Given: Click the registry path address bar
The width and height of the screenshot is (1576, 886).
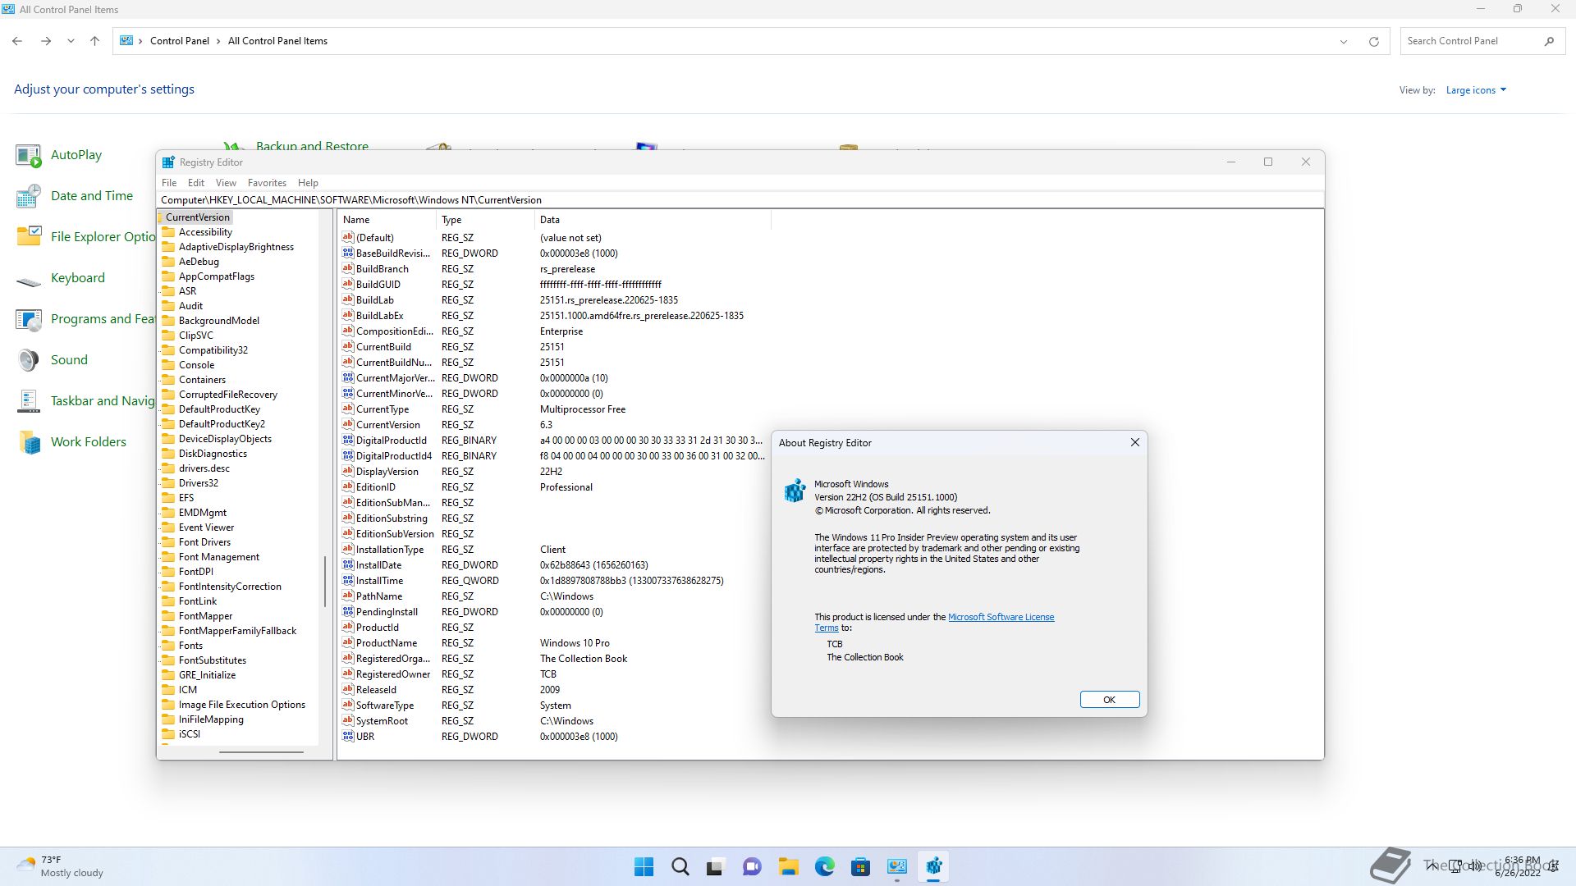Looking at the screenshot, I should click(740, 200).
